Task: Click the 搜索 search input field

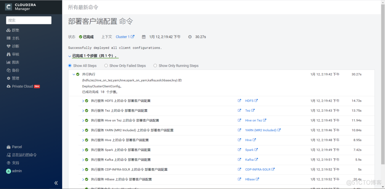Action: (x=29, y=20)
